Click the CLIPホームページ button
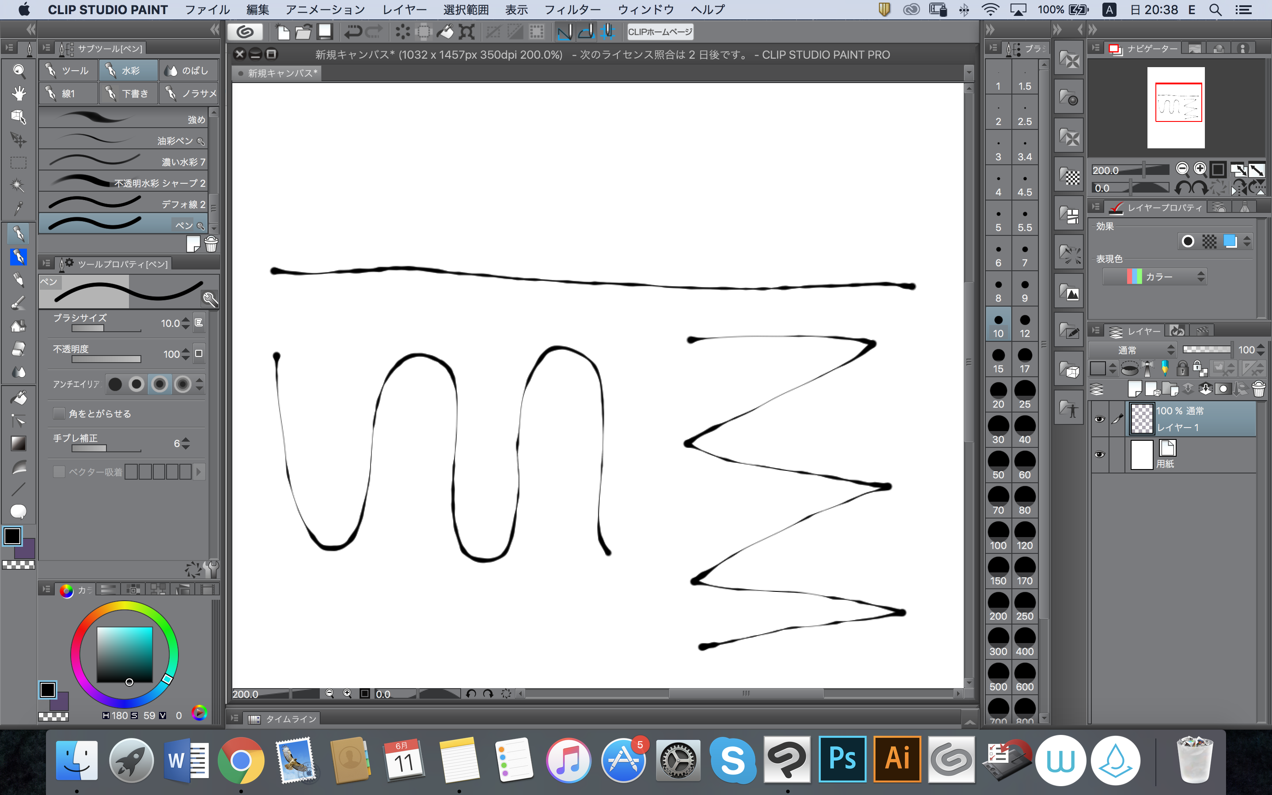The width and height of the screenshot is (1272, 795). point(660,32)
